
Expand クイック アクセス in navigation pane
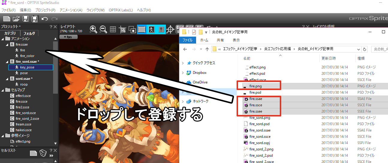[183, 63]
